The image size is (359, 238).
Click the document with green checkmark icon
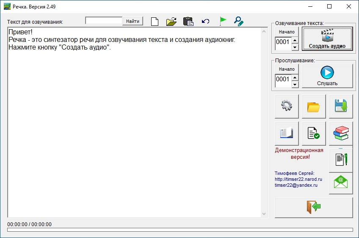click(314, 133)
